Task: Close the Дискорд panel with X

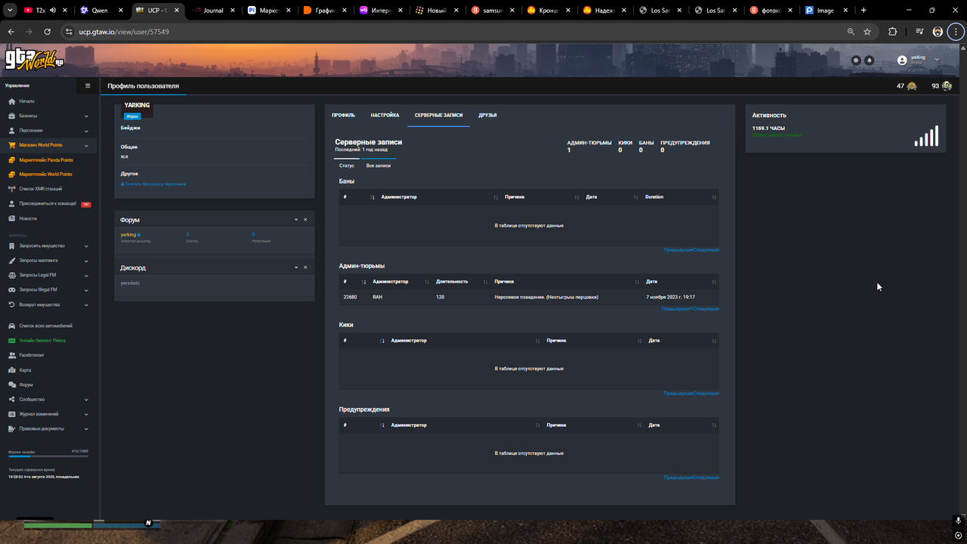Action: click(x=305, y=267)
